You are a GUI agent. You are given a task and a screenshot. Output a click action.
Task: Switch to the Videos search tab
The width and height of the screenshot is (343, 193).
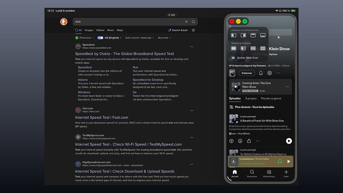tap(100, 30)
